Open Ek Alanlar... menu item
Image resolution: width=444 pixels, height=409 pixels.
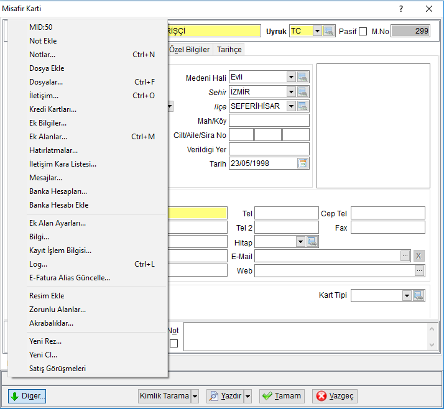pos(88,136)
